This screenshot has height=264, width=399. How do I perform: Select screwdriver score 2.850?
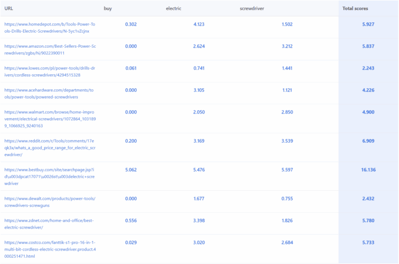point(287,112)
